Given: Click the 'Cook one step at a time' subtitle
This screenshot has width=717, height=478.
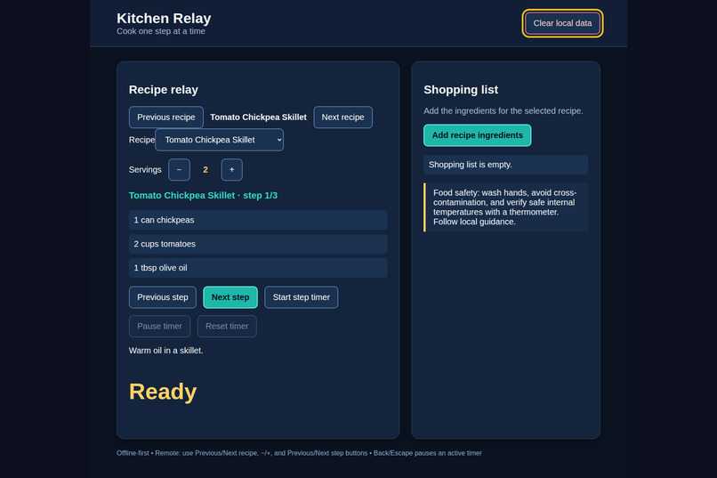Looking at the screenshot, I should [161, 31].
